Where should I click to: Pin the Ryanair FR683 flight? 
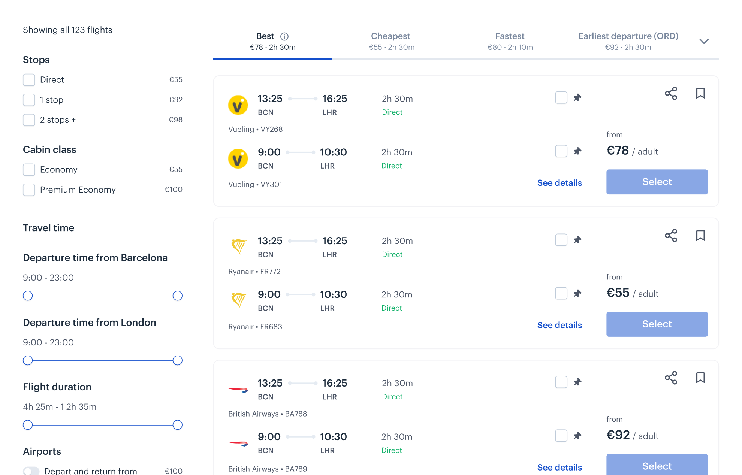click(x=577, y=293)
